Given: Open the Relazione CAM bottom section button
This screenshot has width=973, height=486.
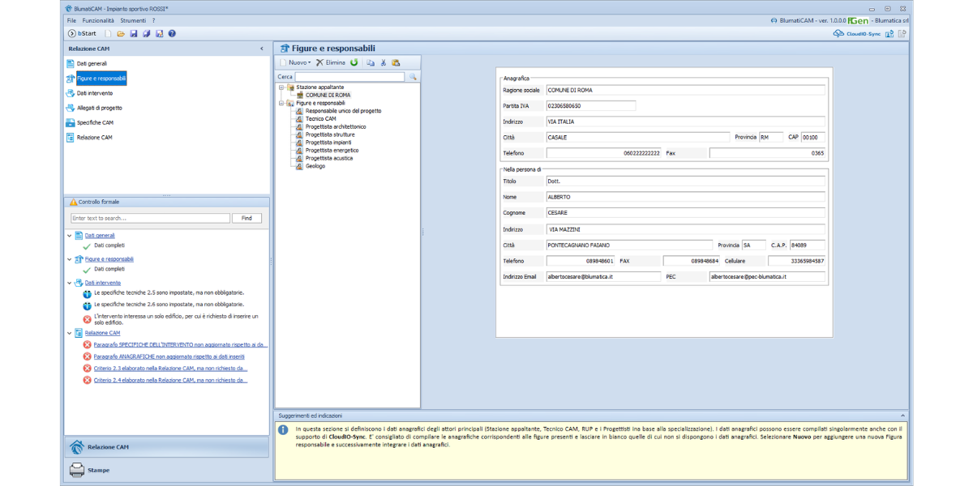Looking at the screenshot, I should (x=166, y=447).
